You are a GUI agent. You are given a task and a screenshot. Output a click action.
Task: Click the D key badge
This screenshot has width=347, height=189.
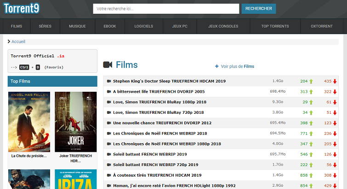[x=38, y=67]
